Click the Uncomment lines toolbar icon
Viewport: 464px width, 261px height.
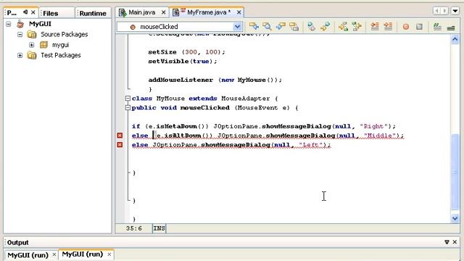click(451, 28)
